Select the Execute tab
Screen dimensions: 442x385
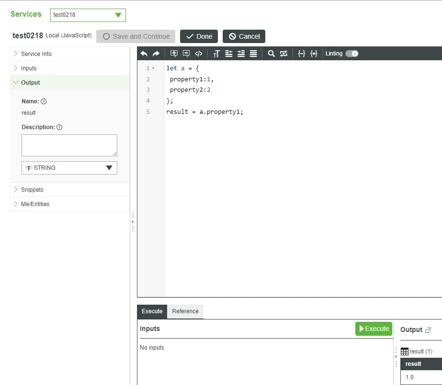click(x=152, y=311)
